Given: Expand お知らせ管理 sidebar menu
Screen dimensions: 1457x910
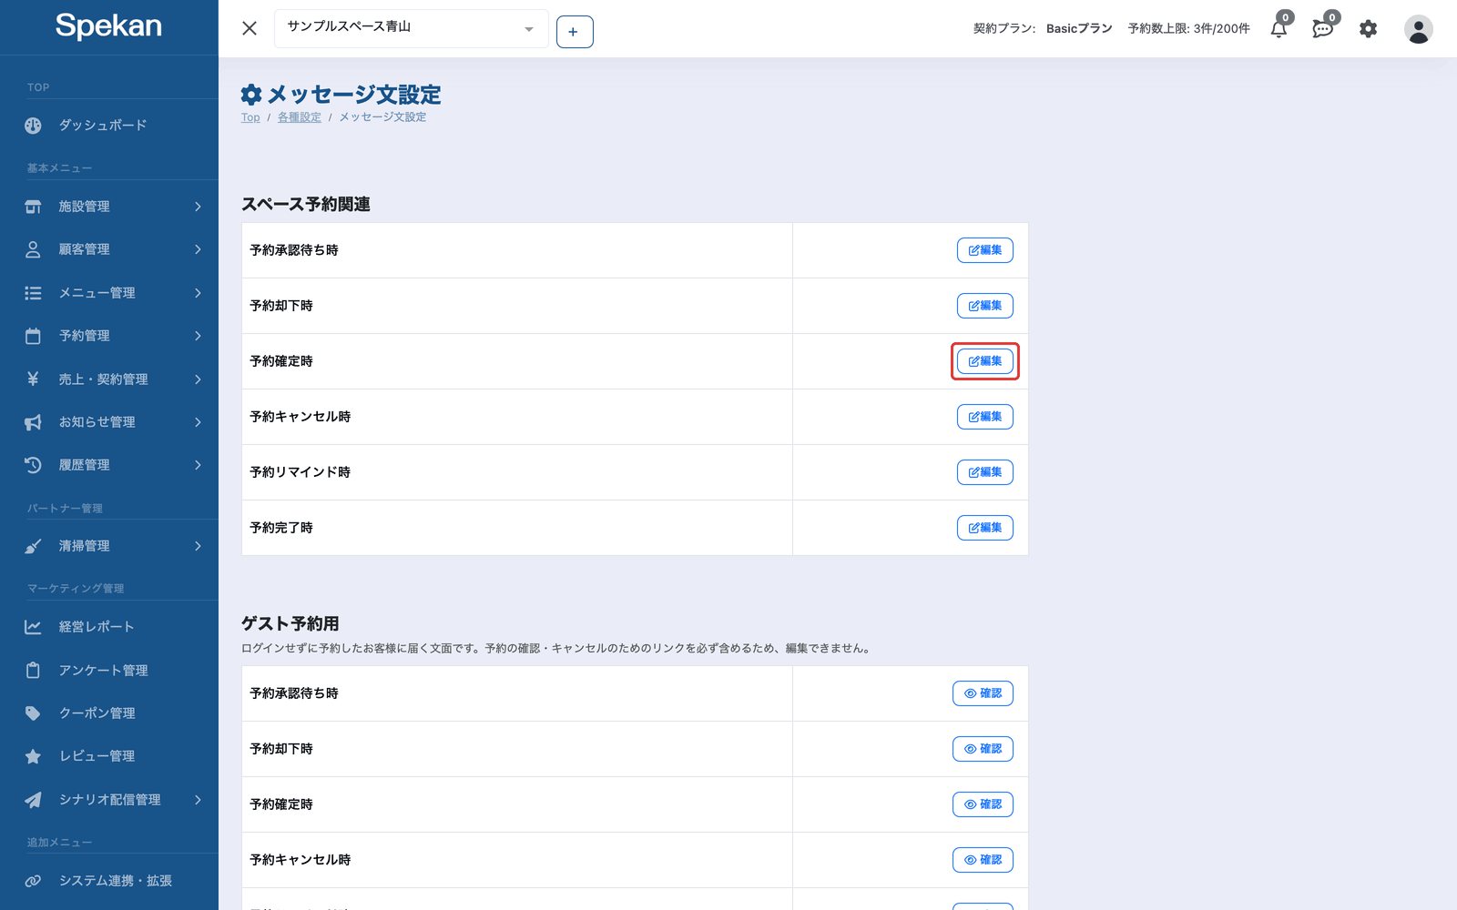Looking at the screenshot, I should [x=109, y=422].
